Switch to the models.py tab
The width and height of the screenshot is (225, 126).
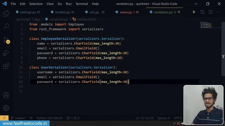coord(64,12)
